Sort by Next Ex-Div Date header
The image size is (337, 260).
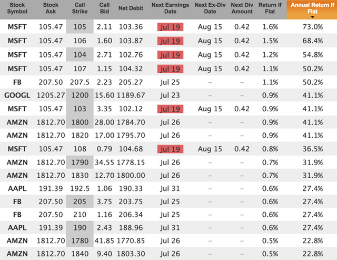pos(210,8)
